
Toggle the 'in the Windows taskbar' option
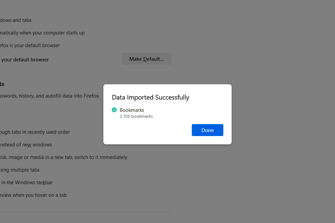pos(26,183)
